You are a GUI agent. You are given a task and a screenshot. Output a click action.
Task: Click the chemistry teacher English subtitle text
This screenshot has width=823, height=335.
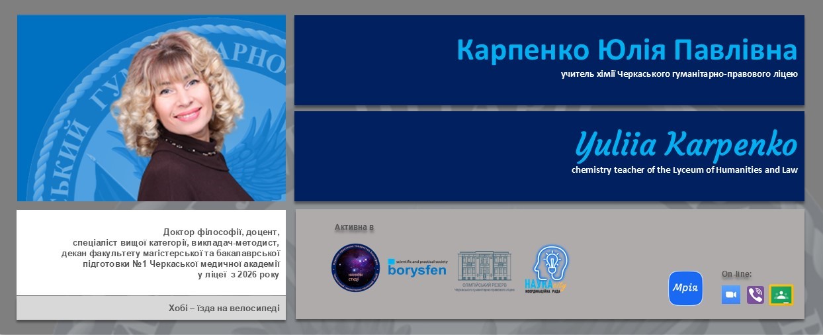click(x=685, y=169)
